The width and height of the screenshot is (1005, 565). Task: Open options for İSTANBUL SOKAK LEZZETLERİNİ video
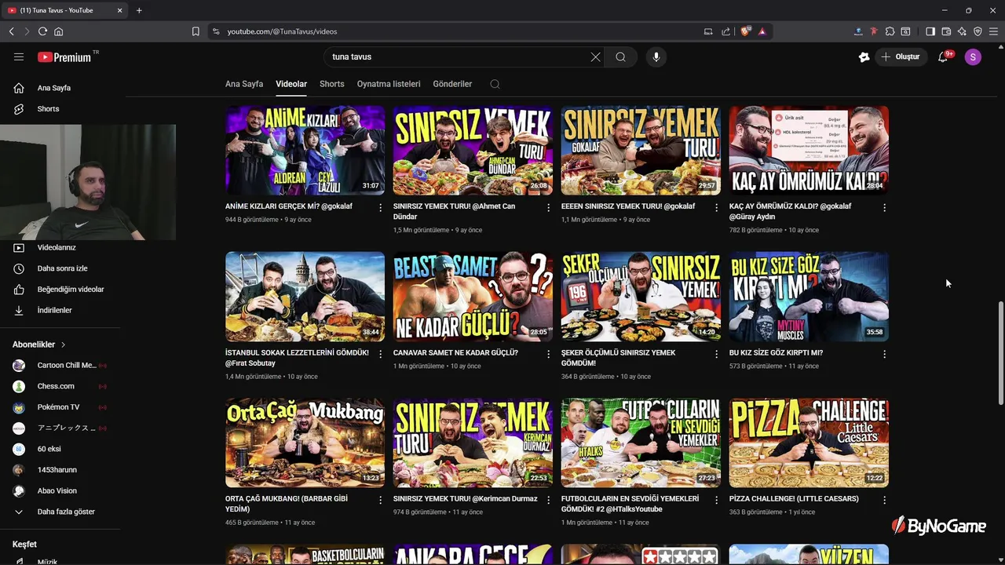click(381, 355)
